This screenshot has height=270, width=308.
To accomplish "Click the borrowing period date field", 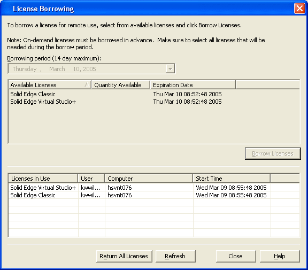I will click(x=91, y=69).
